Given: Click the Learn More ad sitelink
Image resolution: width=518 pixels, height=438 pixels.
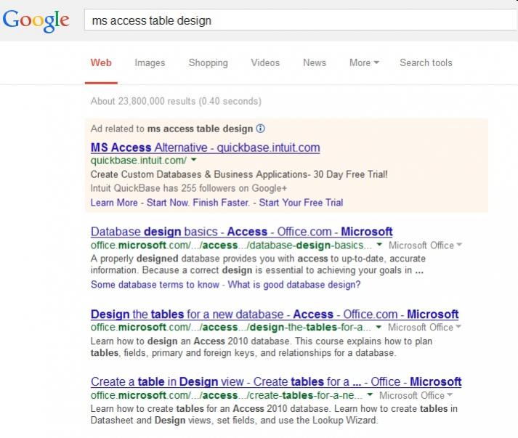Looking at the screenshot, I should pyautogui.click(x=114, y=202).
